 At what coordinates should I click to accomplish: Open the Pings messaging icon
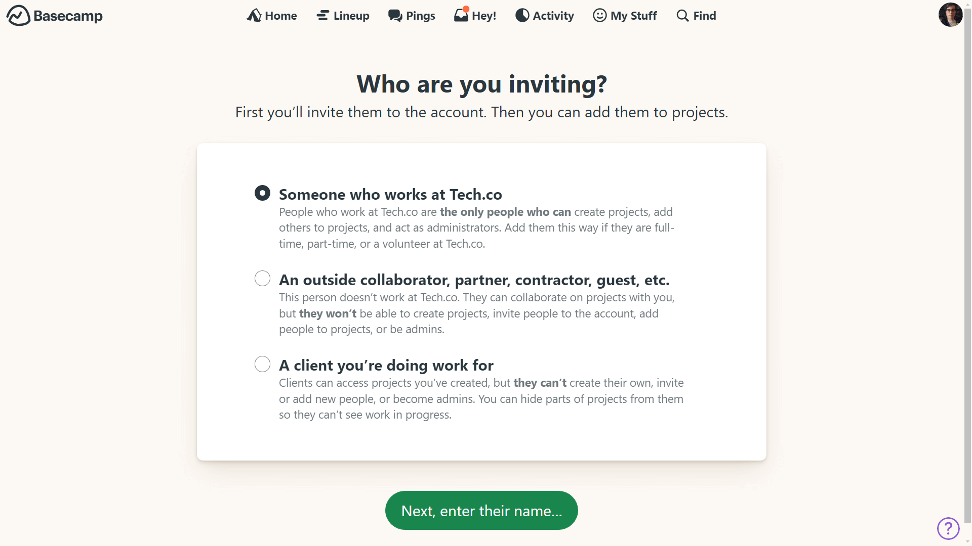click(x=394, y=15)
